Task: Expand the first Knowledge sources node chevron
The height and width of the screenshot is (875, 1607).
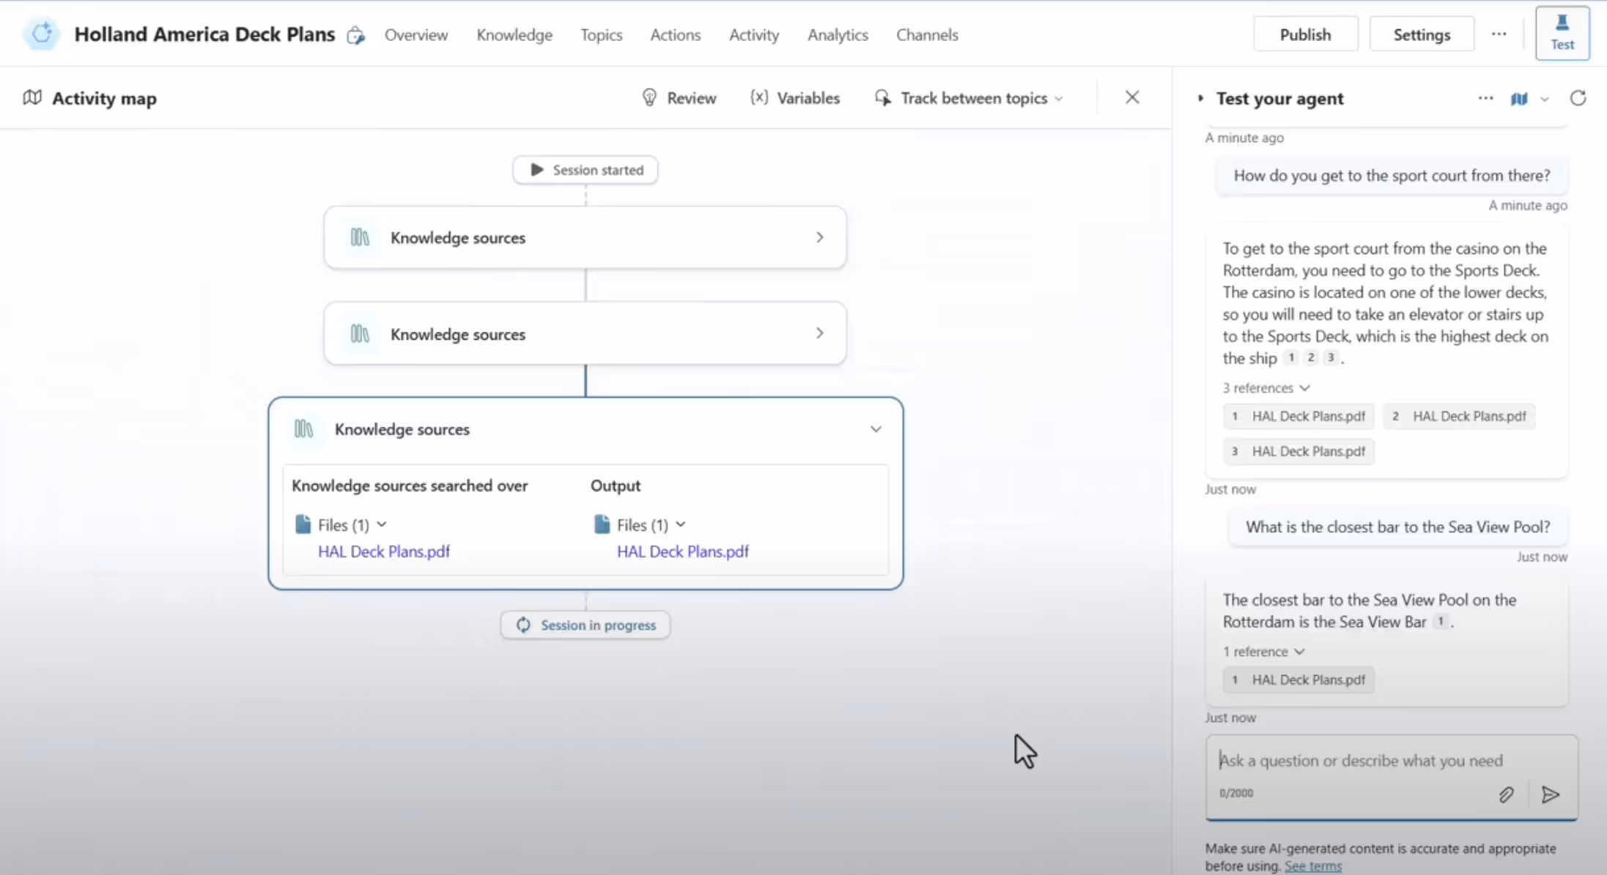Action: click(820, 237)
